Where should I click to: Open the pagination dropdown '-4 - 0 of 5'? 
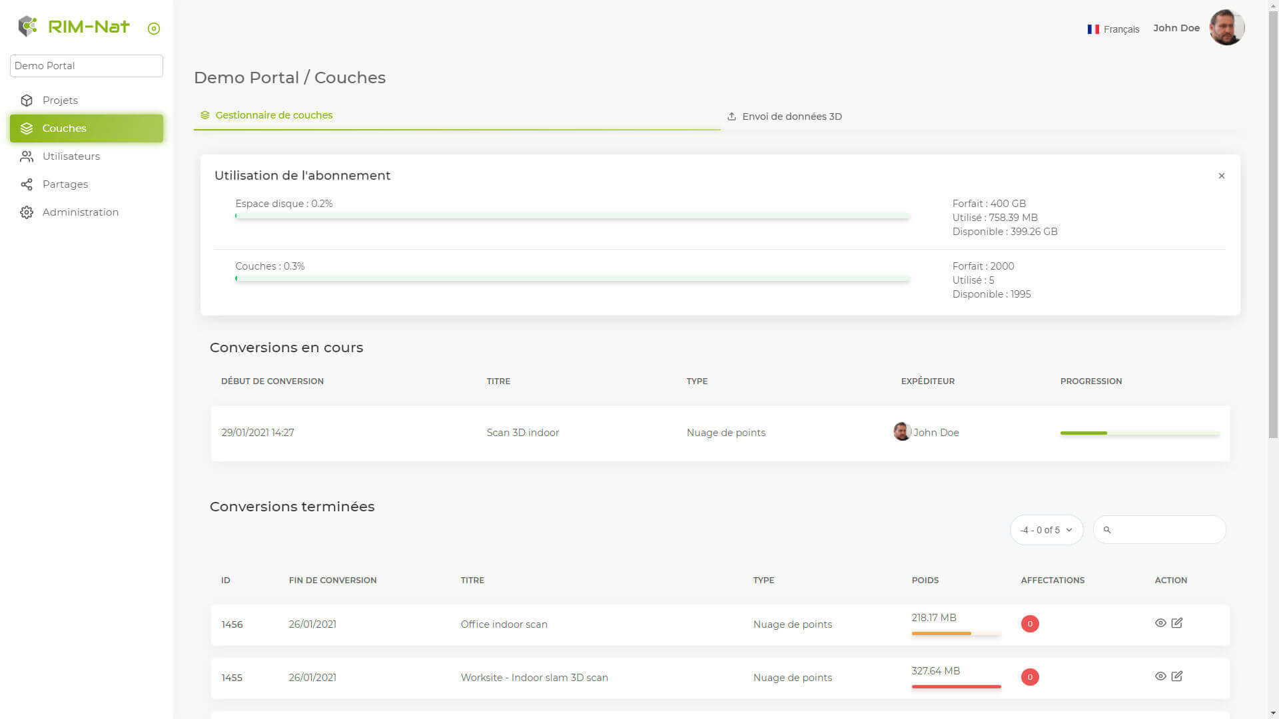pos(1046,530)
